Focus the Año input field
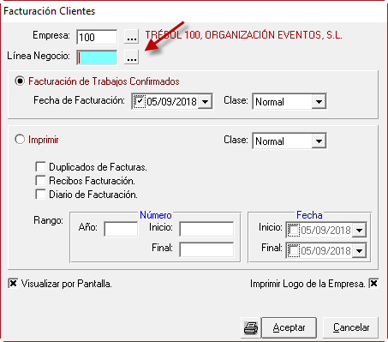The image size is (388, 342). click(121, 230)
